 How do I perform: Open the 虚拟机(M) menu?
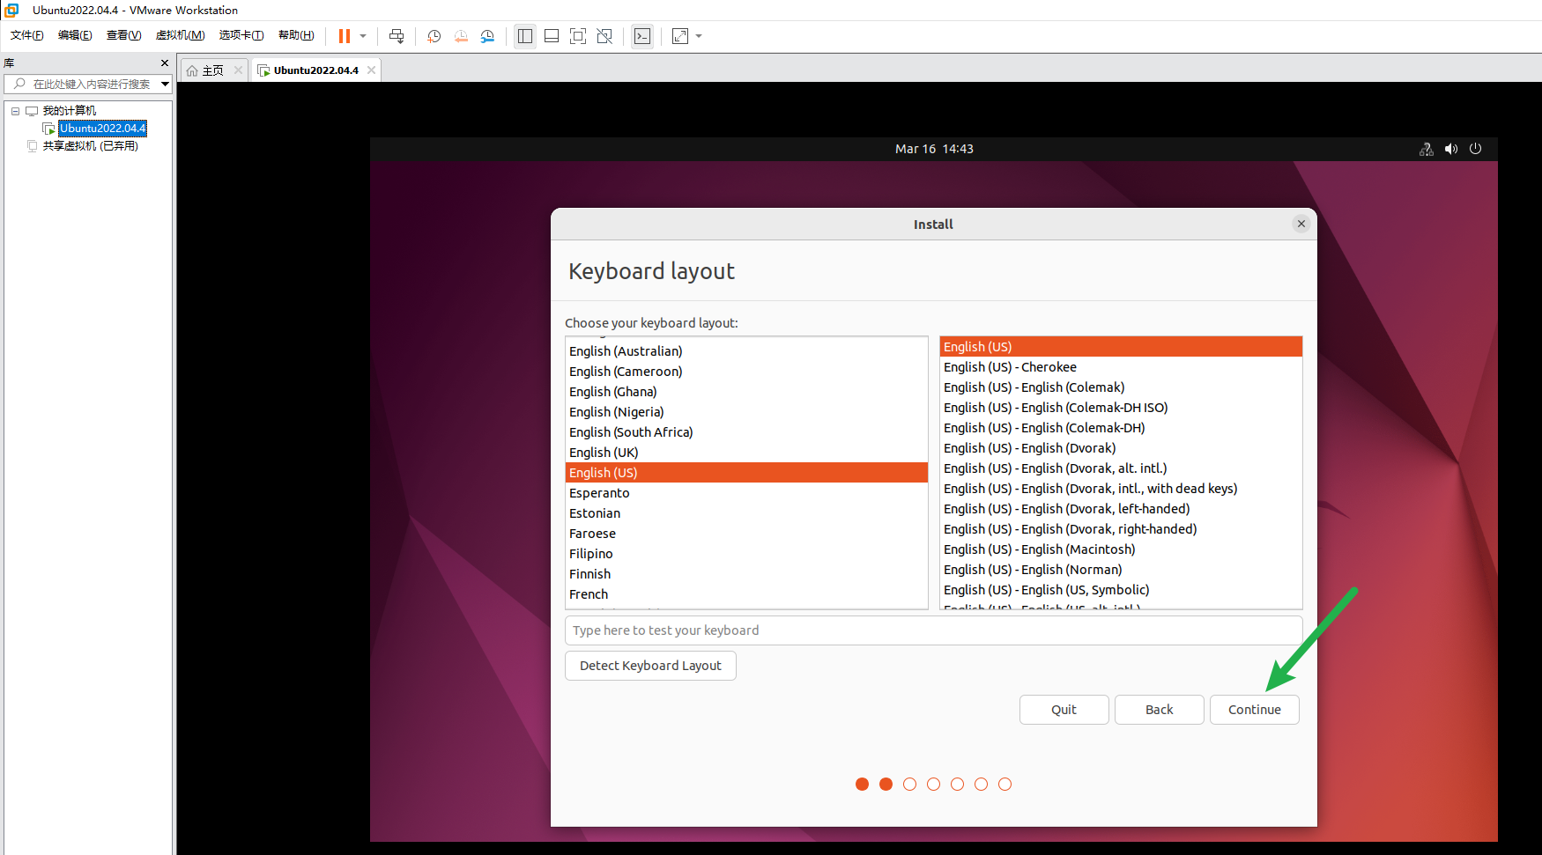(x=180, y=35)
